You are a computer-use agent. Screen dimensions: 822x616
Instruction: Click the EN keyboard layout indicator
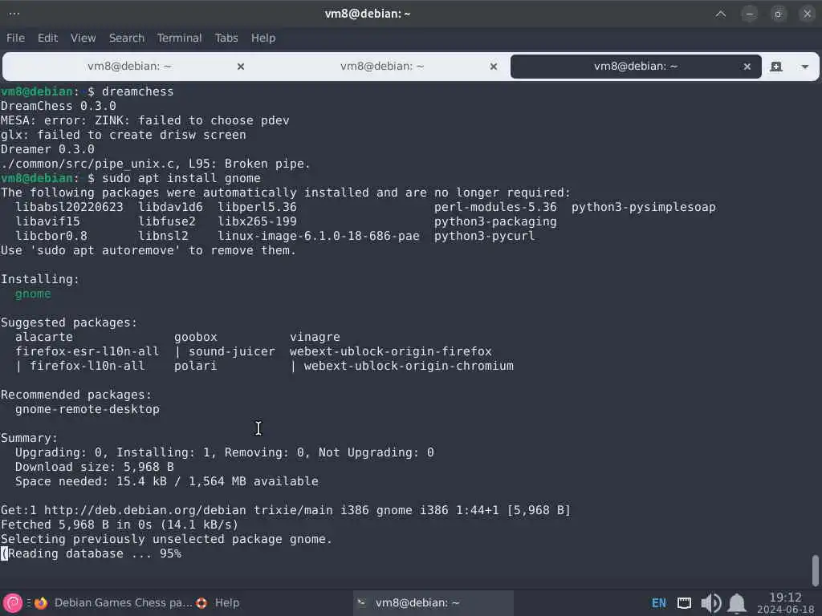pyautogui.click(x=658, y=603)
